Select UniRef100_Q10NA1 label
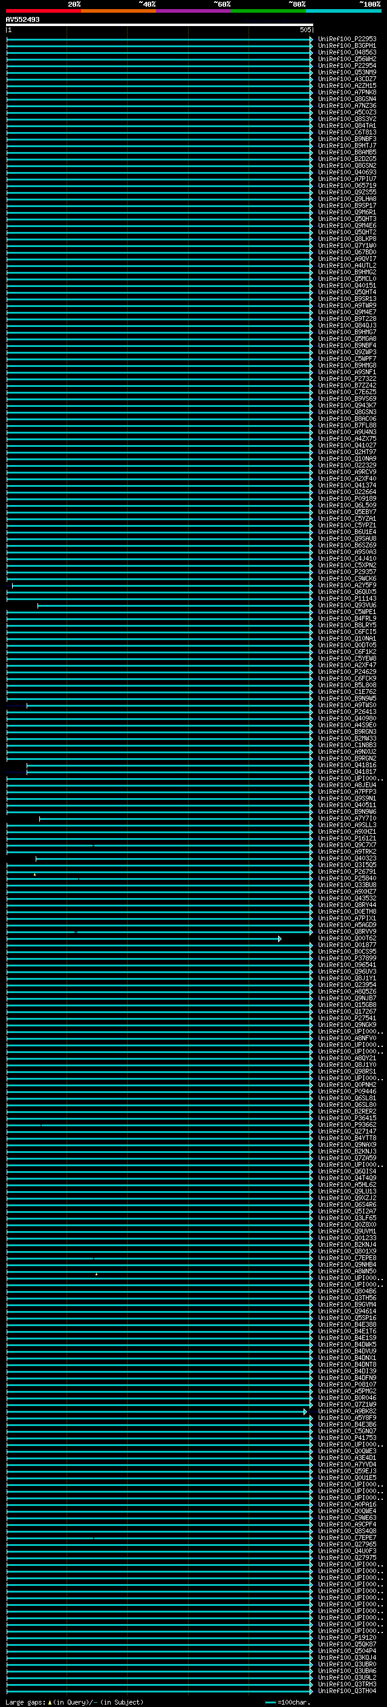Image resolution: width=387 pixels, height=1707 pixels. [x=346, y=638]
